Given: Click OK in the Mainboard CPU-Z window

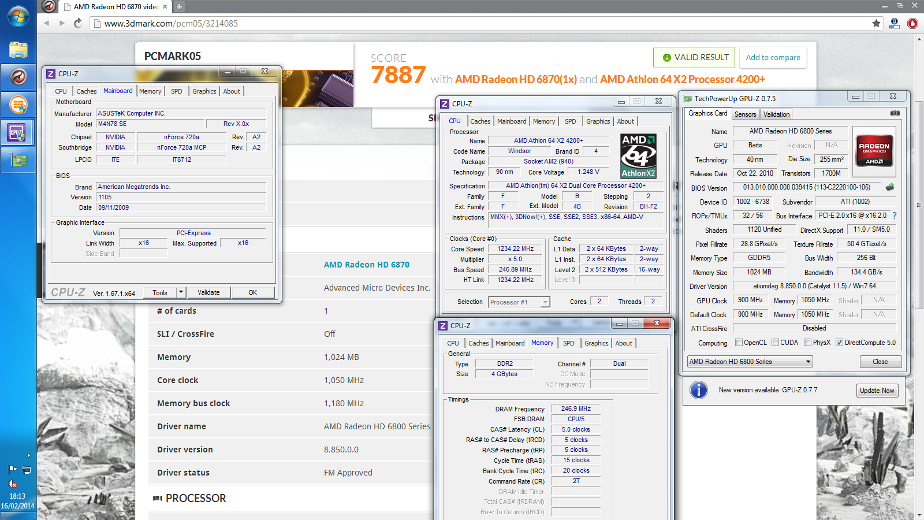Looking at the screenshot, I should click(x=252, y=292).
